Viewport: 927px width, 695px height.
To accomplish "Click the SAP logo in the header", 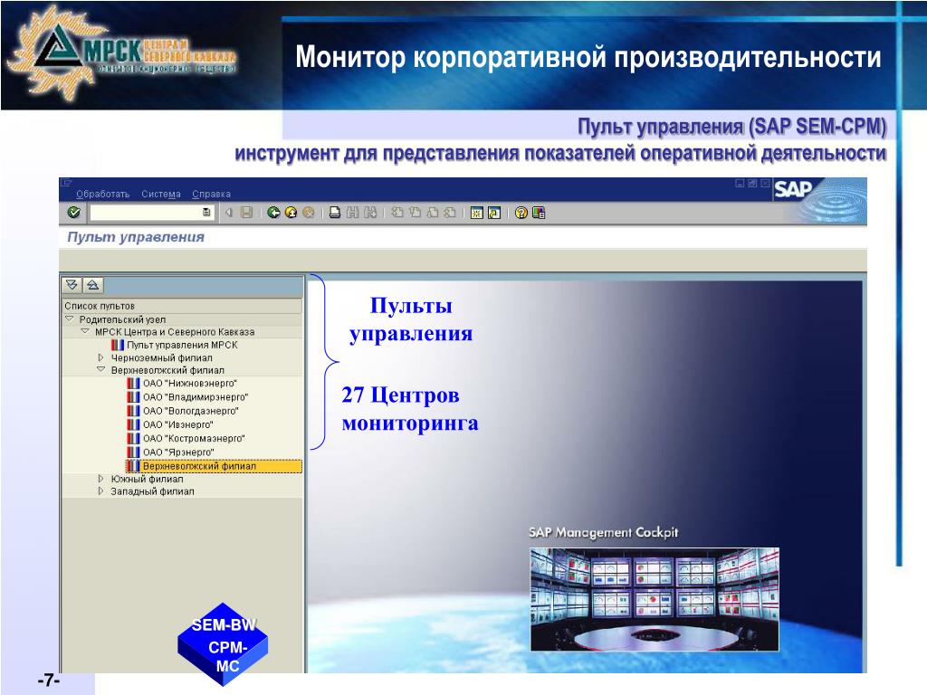I will click(792, 189).
